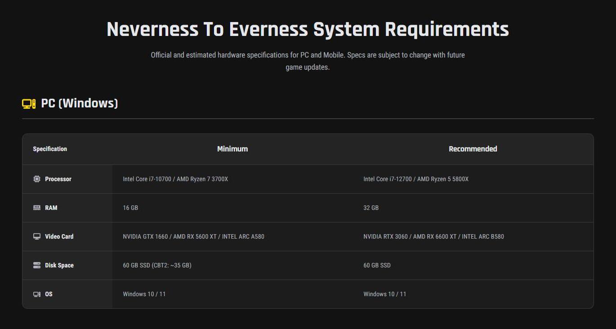The width and height of the screenshot is (616, 329).
Task: Click the page title Neverness To Everness
Action: [x=308, y=30]
